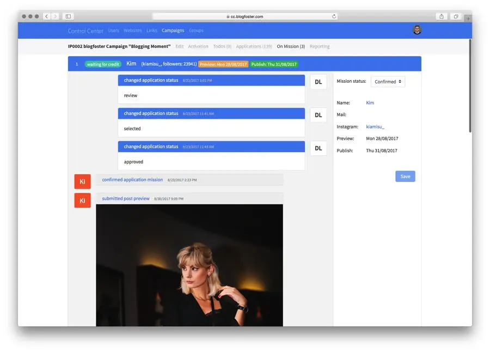This screenshot has height=352, width=490.
Task: Click the submitted post preview photo
Action: (x=189, y=265)
